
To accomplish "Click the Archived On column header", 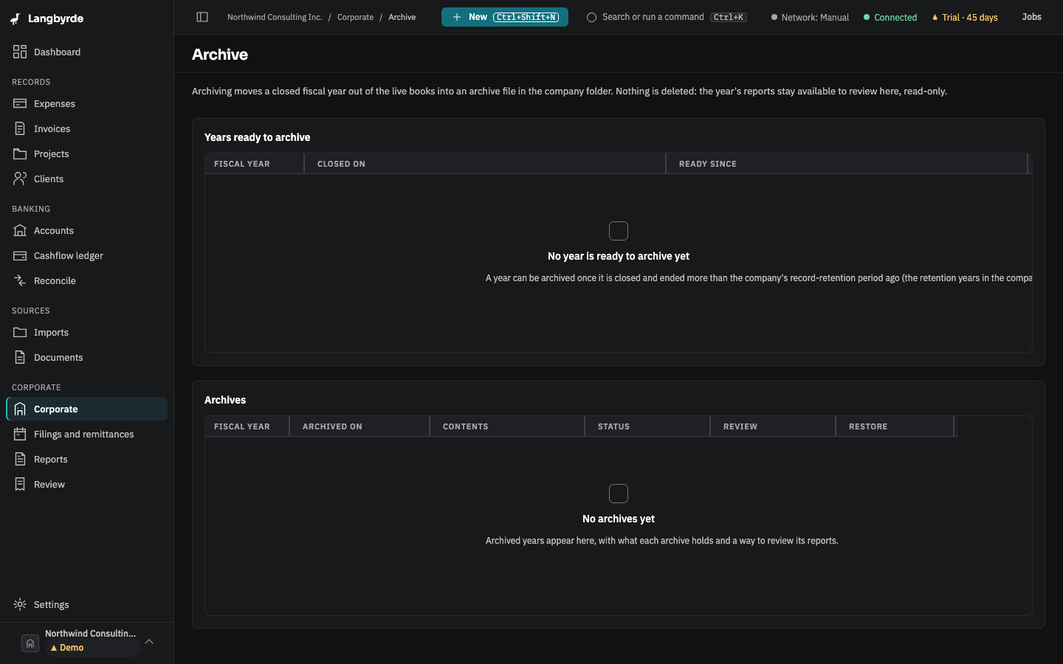I will [x=360, y=426].
